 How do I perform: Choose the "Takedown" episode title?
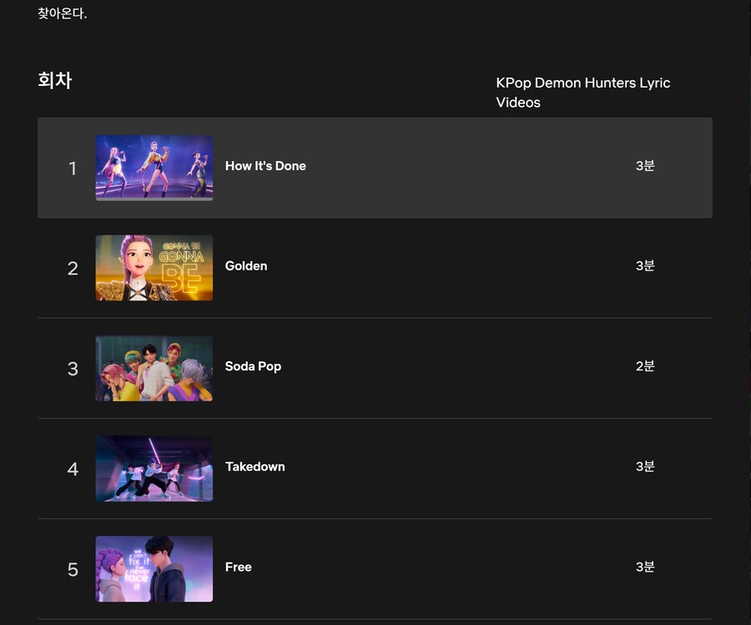tap(255, 466)
